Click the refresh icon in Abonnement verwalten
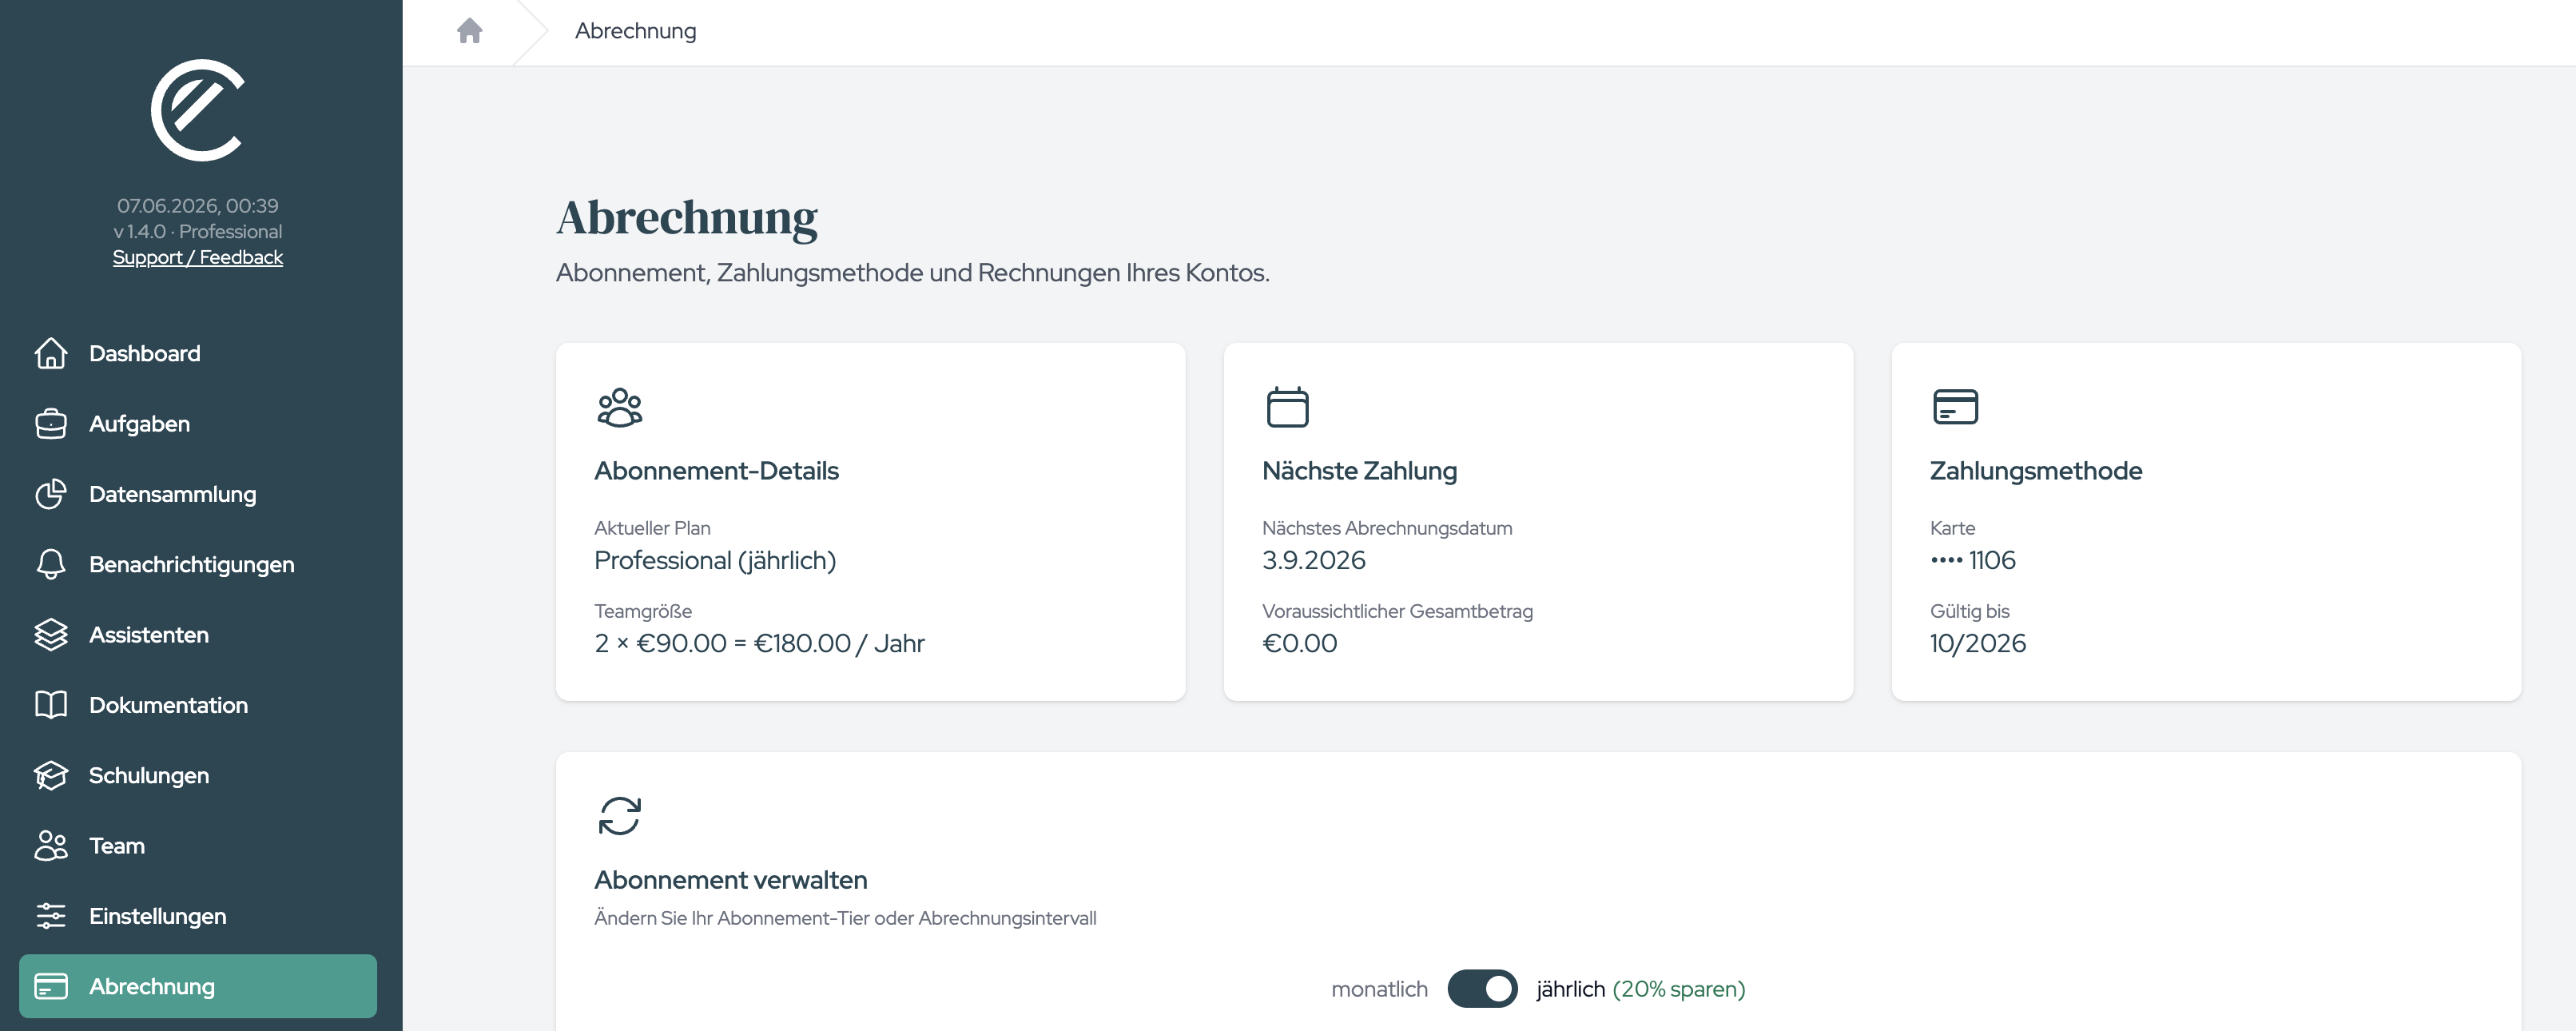Viewport: 2576px width, 1031px height. (620, 816)
